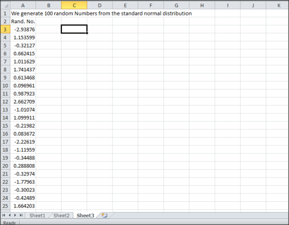Select cell with value -0.34488
Screen dimensions: 289x225
23,158
